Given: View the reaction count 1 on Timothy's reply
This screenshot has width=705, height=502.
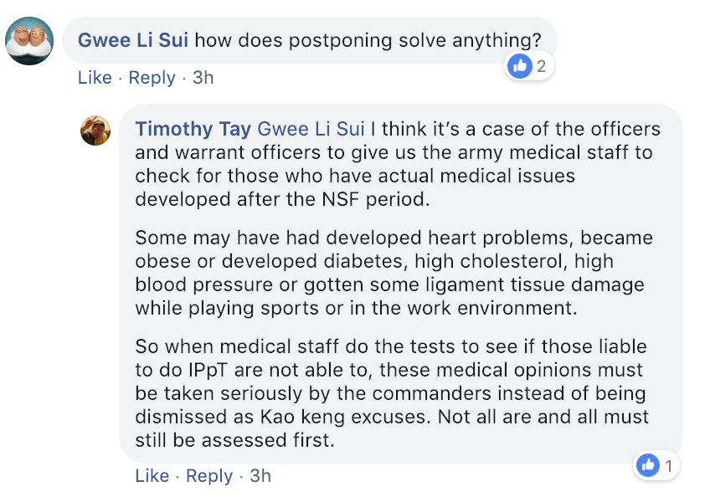Looking at the screenshot, I should point(669,466).
